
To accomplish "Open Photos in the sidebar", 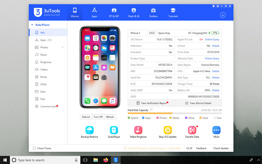I will [x=44, y=47].
